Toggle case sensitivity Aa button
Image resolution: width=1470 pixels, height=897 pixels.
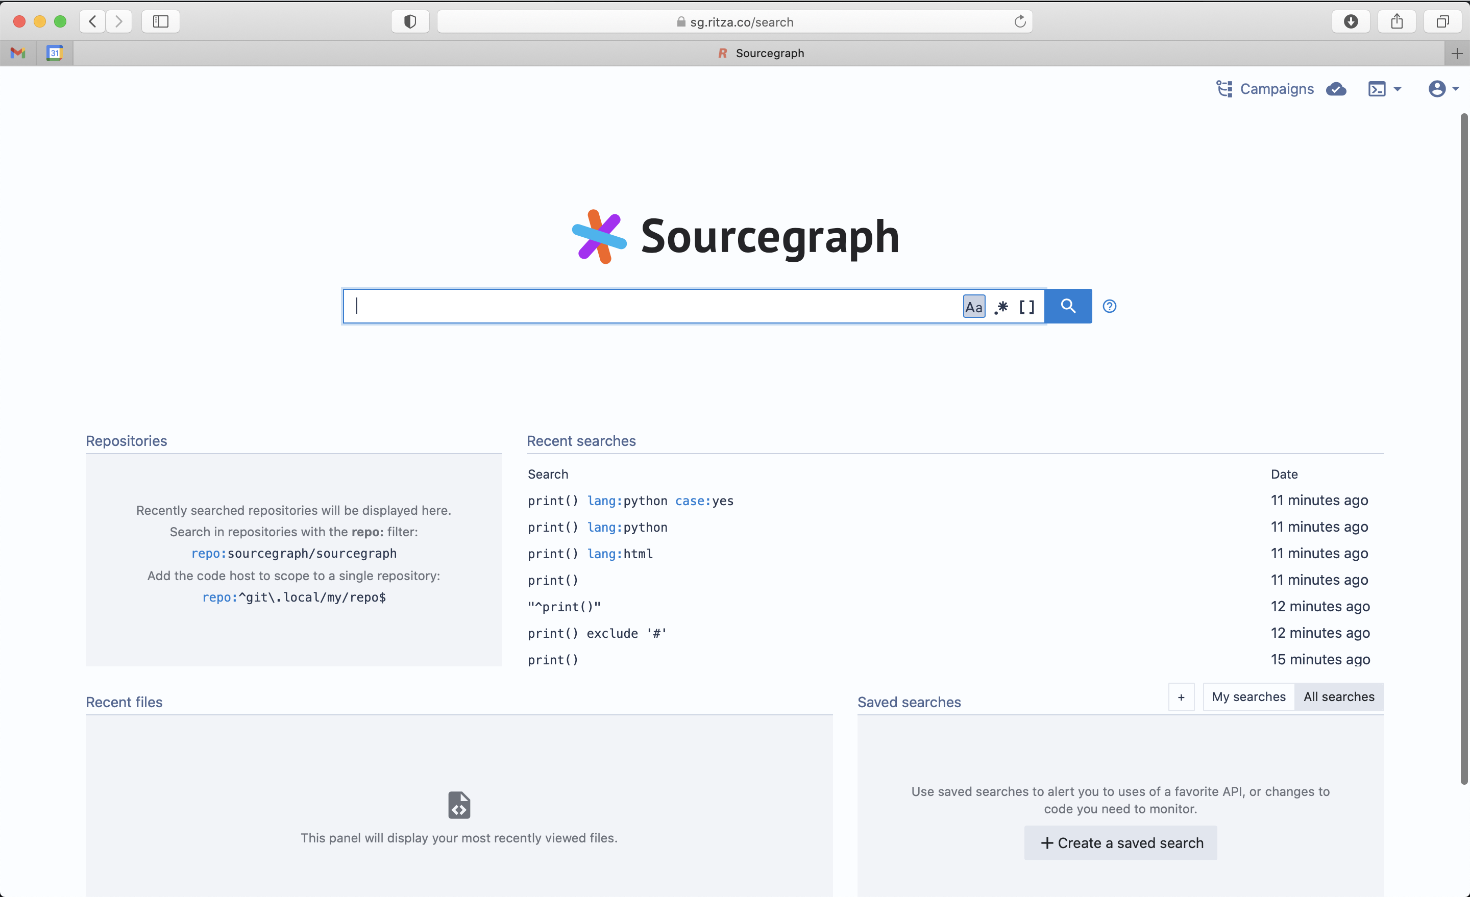point(974,307)
